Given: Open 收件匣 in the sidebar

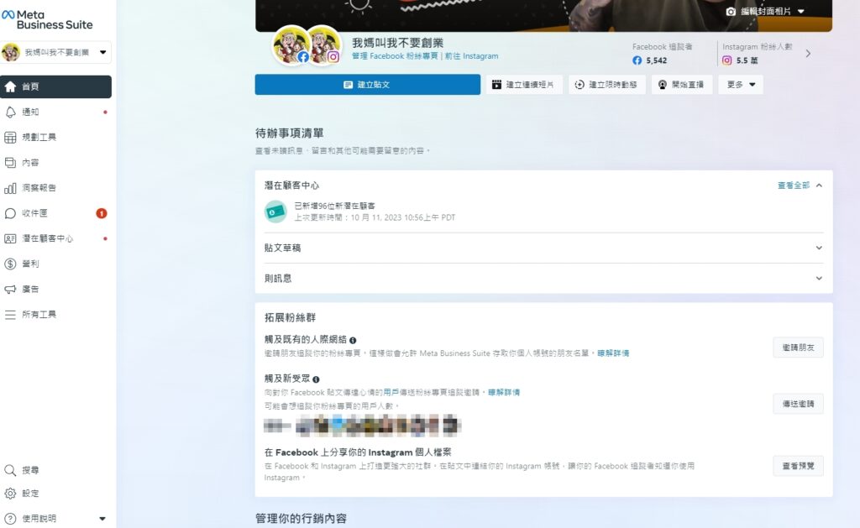Looking at the screenshot, I should point(56,213).
